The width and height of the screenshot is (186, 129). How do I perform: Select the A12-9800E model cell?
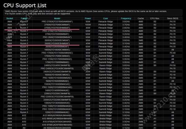pyautogui.click(x=57, y=118)
